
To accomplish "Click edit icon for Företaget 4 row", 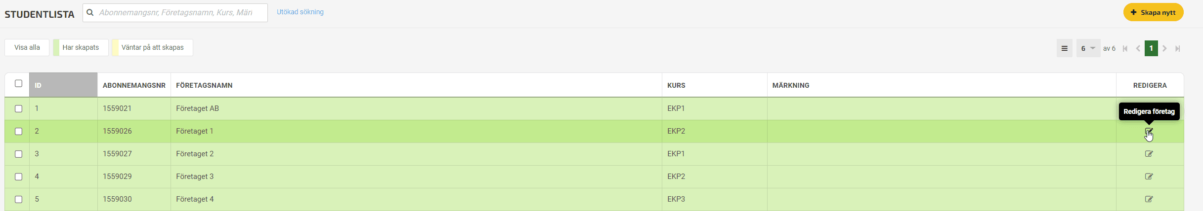I will point(1149,199).
